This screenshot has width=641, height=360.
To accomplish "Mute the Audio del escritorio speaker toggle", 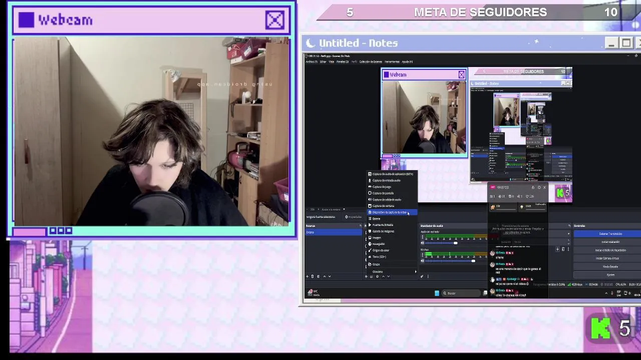I will pyautogui.click(x=423, y=243).
